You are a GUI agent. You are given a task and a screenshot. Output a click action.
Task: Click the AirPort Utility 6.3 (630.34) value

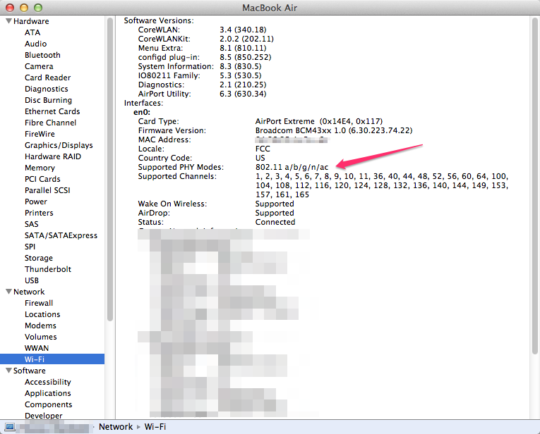(243, 94)
